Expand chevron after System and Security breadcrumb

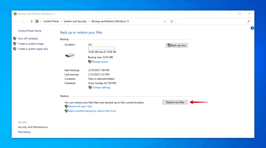pyautogui.click(x=89, y=22)
